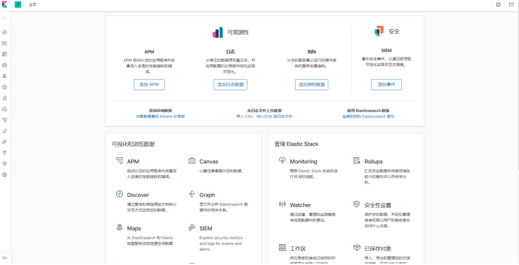Open the newsfeed mail icon

511,5
